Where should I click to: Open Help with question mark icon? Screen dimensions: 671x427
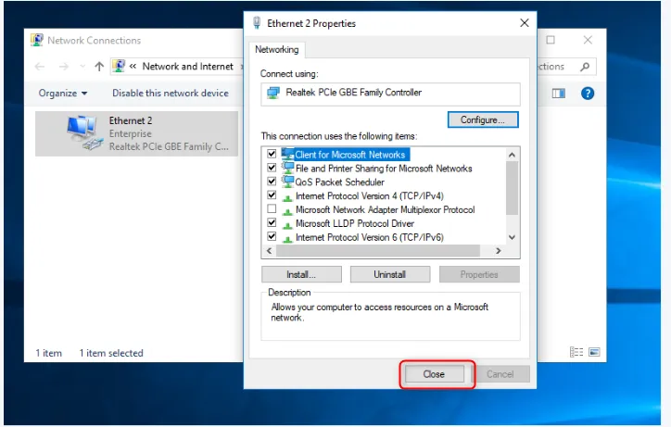pyautogui.click(x=588, y=93)
